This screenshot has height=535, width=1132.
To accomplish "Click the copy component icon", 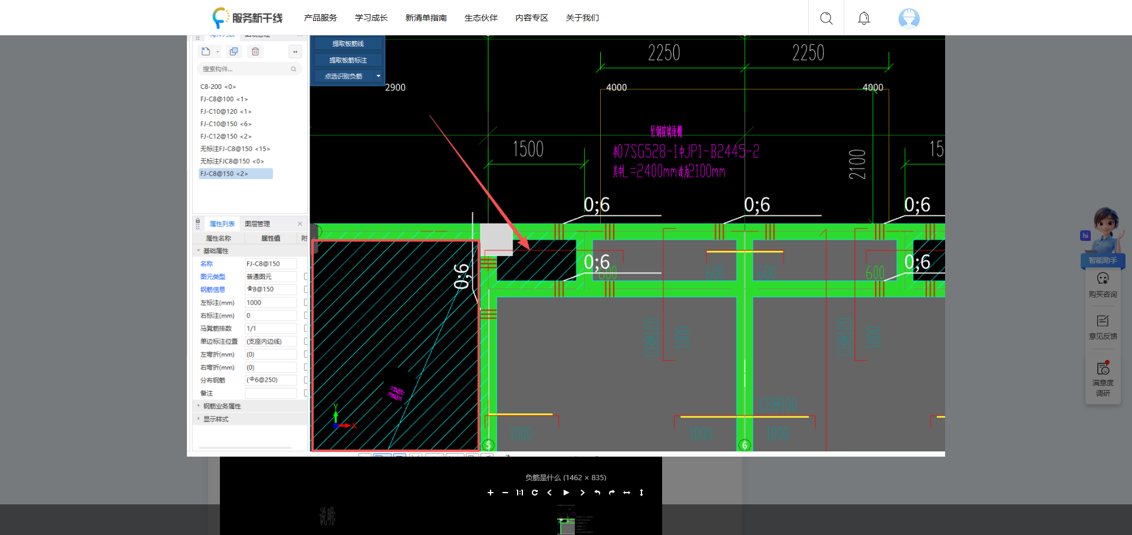I will pyautogui.click(x=234, y=52).
